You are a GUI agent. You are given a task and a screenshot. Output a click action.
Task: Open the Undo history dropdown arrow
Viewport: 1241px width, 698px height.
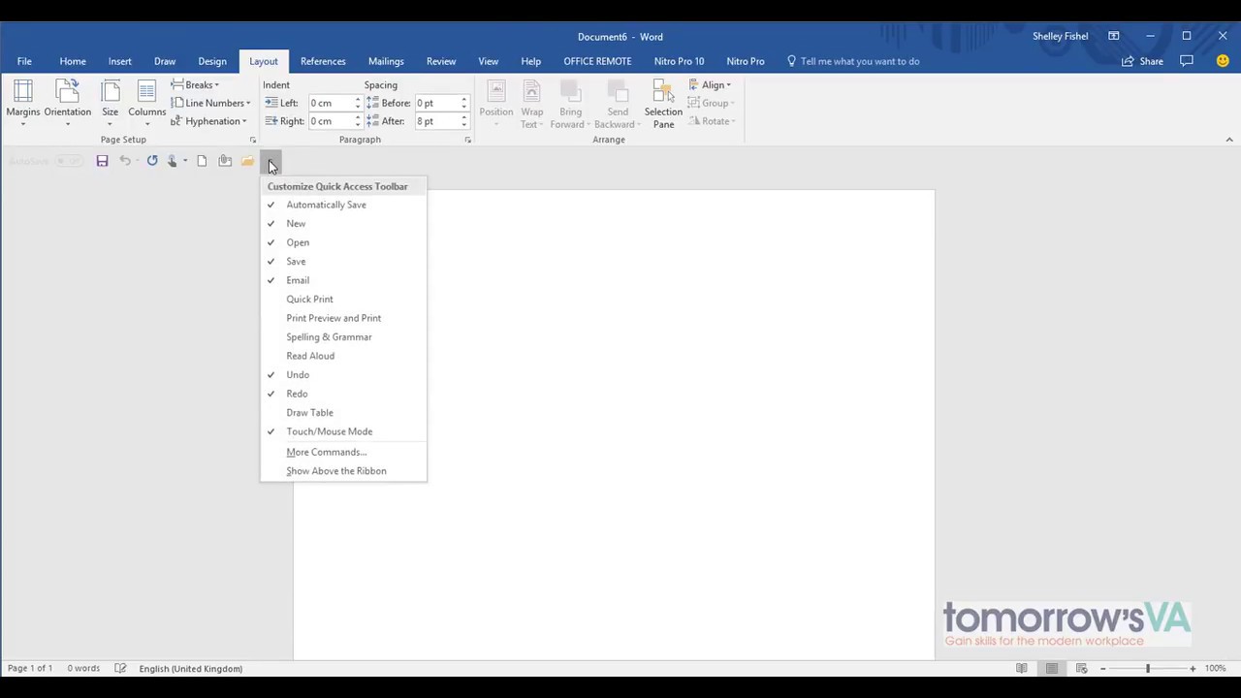[x=138, y=161]
